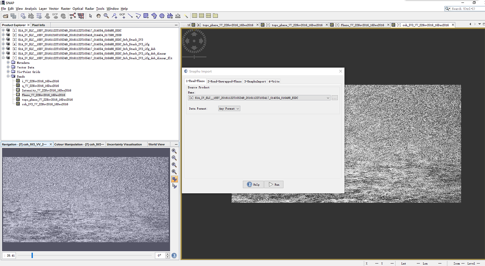This screenshot has width=485, height=266.
Task: Click the source product browse button
Action: [335, 98]
